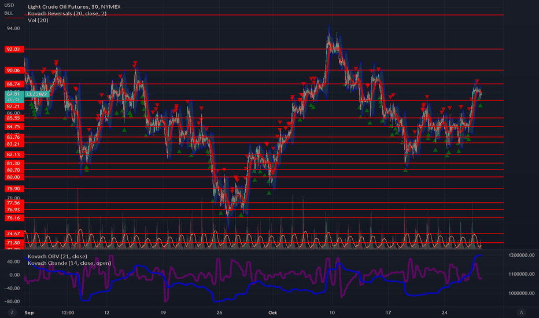This screenshot has height=318, width=539.
Task: Click the 84.75 price level label
Action: [x=14, y=127]
